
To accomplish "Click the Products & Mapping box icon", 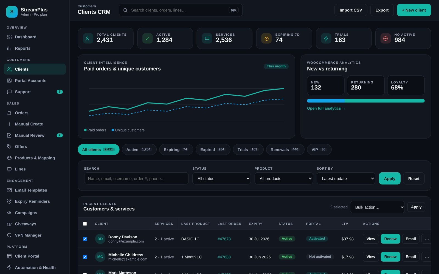I will pos(9,158).
